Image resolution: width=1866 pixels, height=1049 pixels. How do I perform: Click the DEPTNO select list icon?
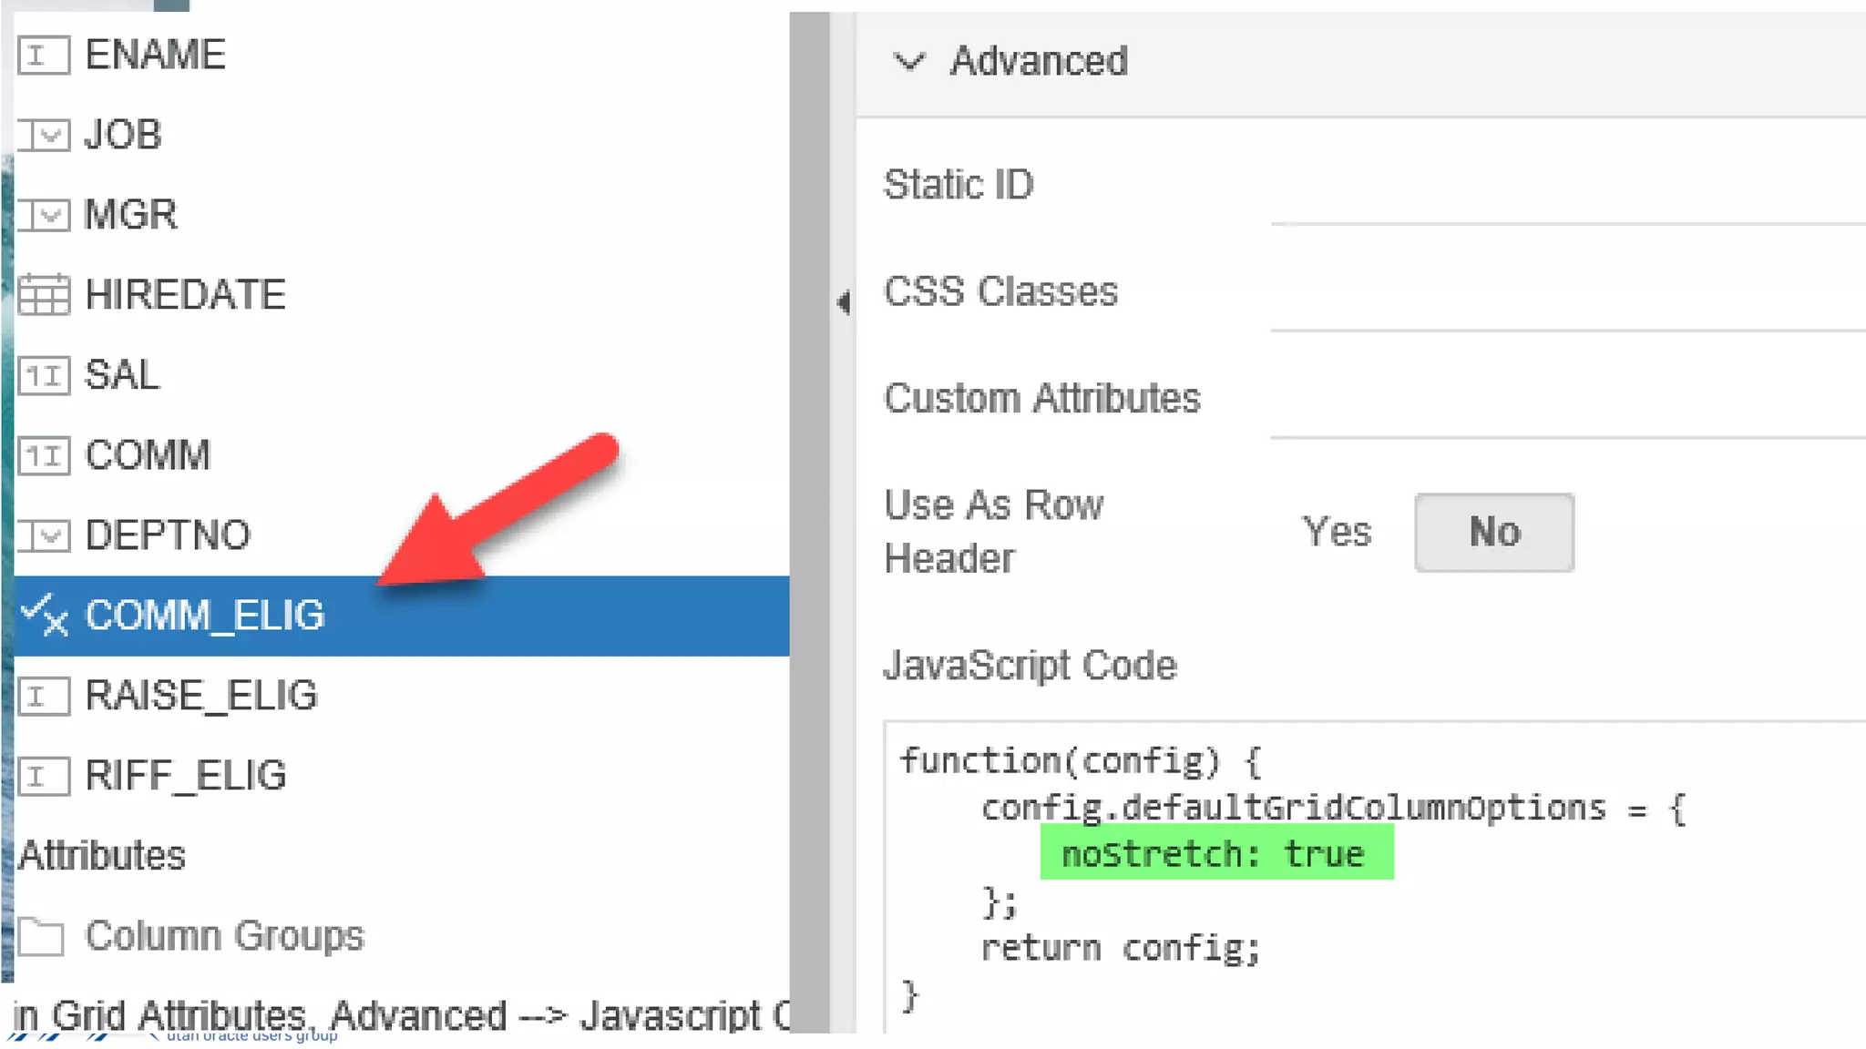coord(43,535)
